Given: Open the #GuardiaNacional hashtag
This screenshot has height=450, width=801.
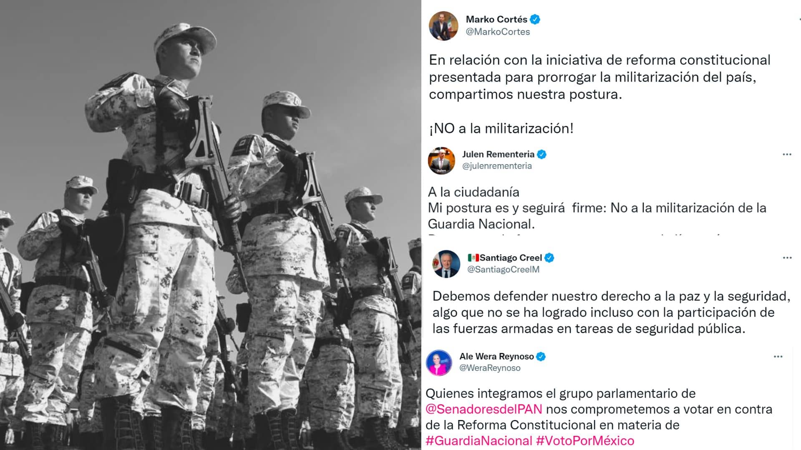Looking at the screenshot, I should coord(479,441).
